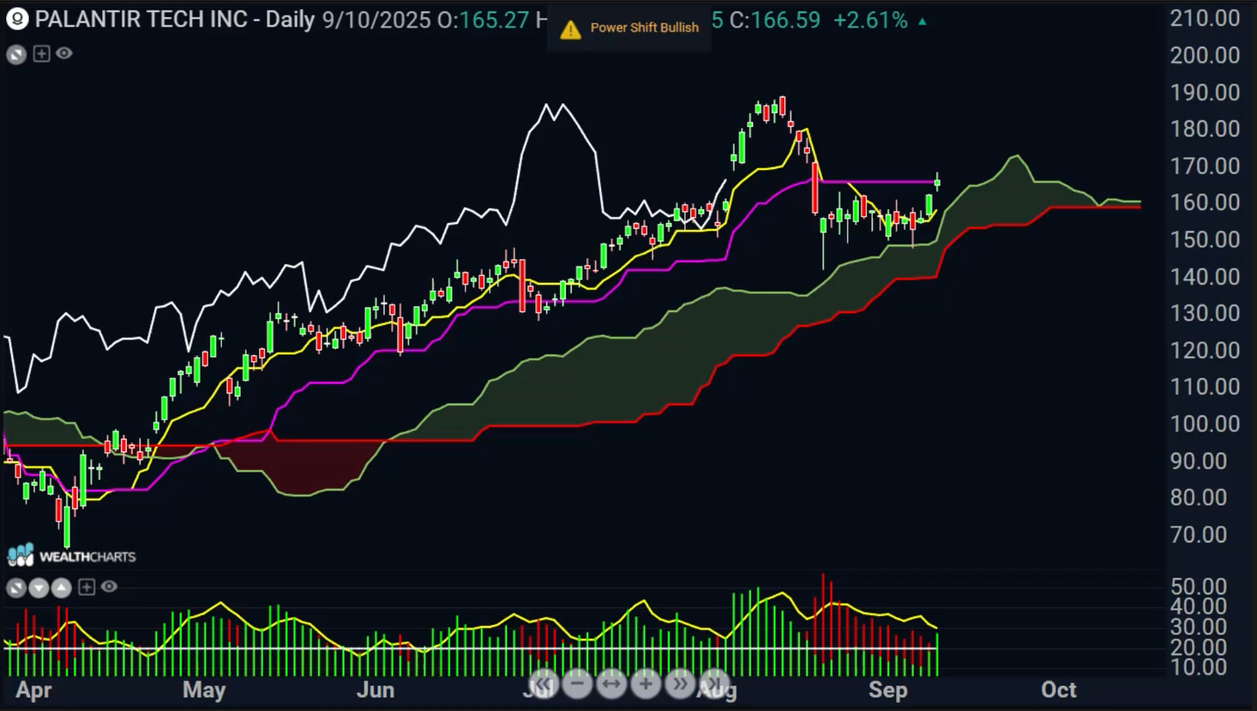Click the Sep label on time axis
The image size is (1257, 711).
887,690
